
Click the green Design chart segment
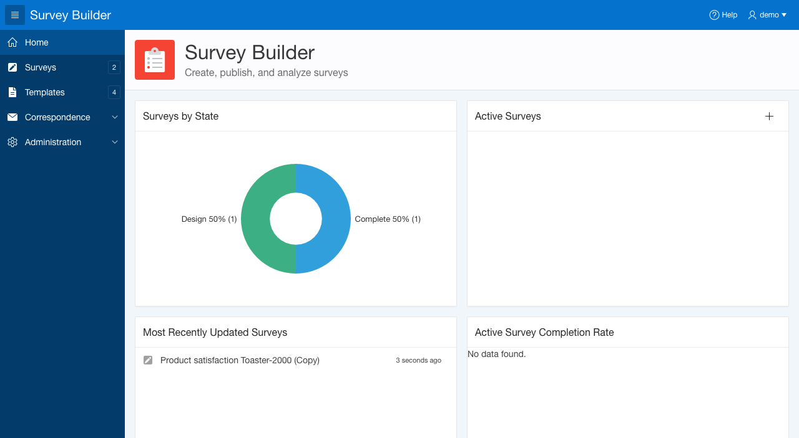click(x=256, y=219)
